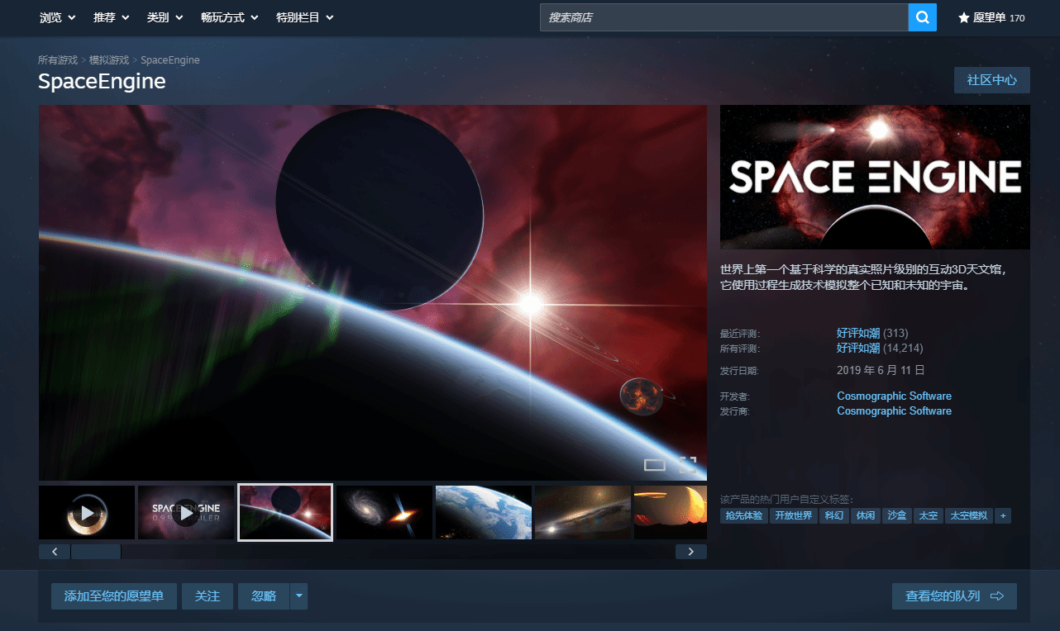
Task: Select the spiral galaxy screenshot thumbnail
Action: (384, 513)
